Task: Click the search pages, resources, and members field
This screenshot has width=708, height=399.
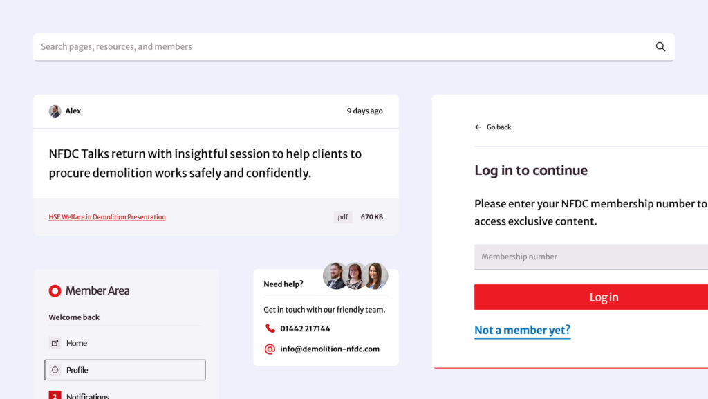Action: (x=354, y=47)
